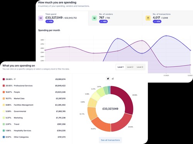Click the Total spend +1% trend badge
Screen dimensions: 193x144
pyautogui.click(x=49, y=22)
